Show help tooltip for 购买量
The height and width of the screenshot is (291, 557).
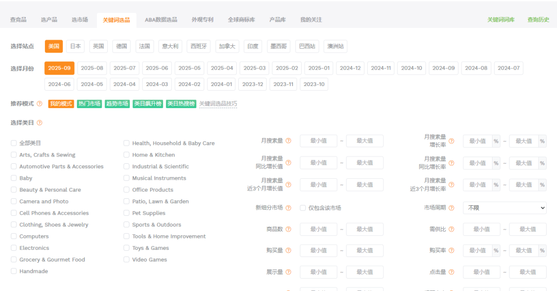click(288, 250)
